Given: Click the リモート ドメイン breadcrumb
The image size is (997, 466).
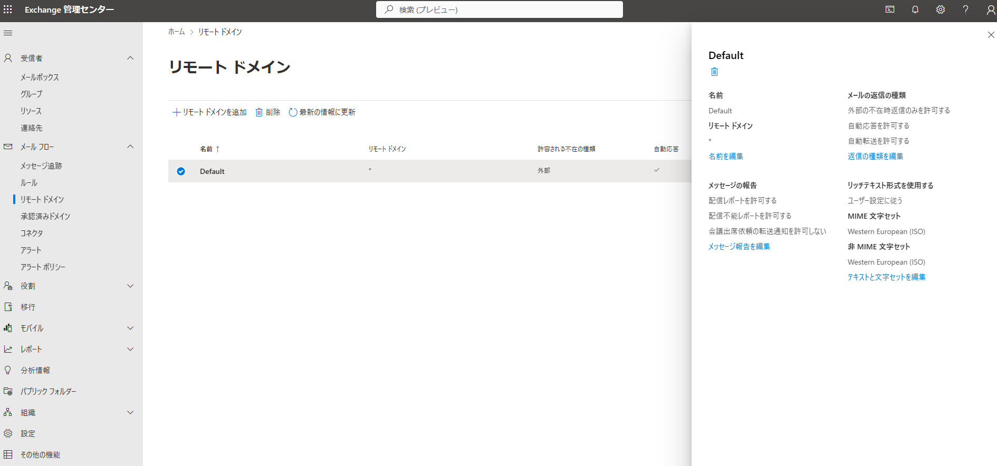Looking at the screenshot, I should [x=220, y=32].
